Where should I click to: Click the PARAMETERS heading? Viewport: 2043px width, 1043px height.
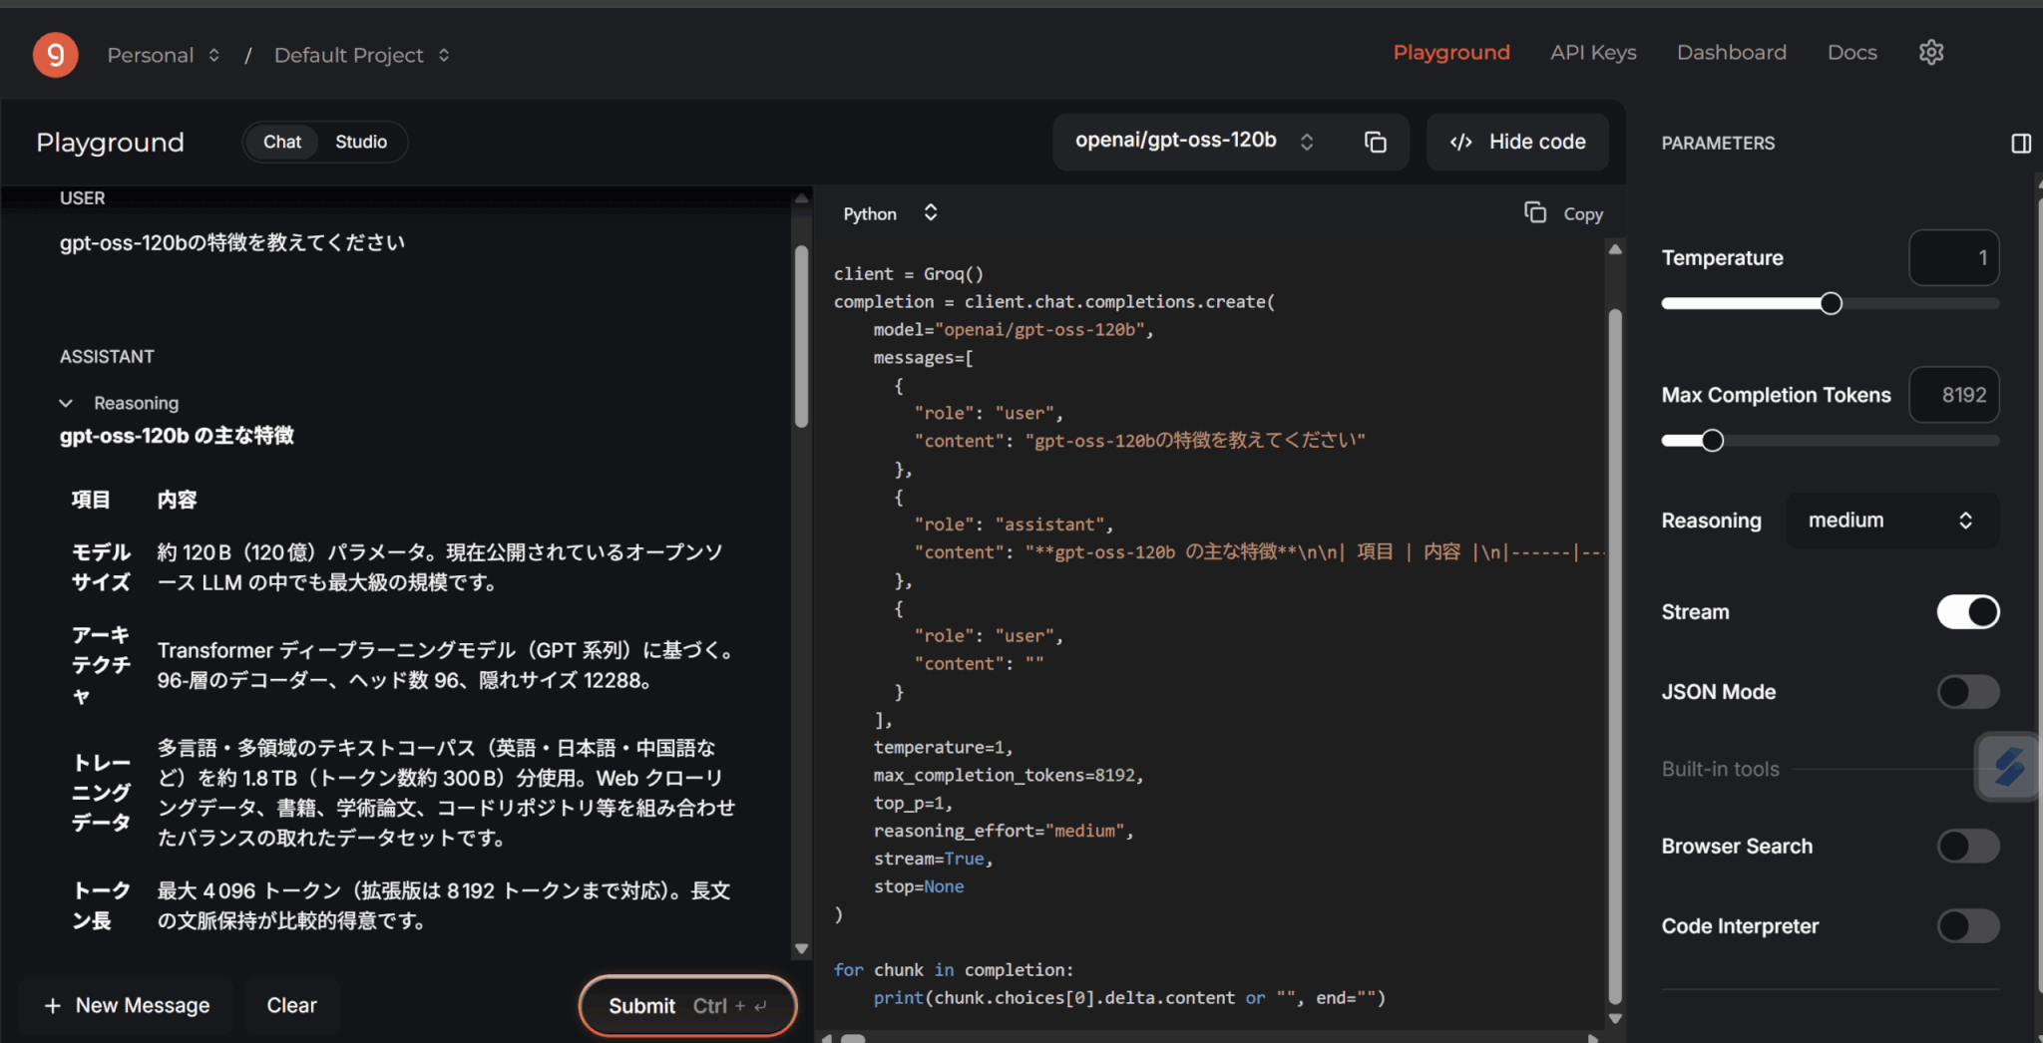(1718, 144)
